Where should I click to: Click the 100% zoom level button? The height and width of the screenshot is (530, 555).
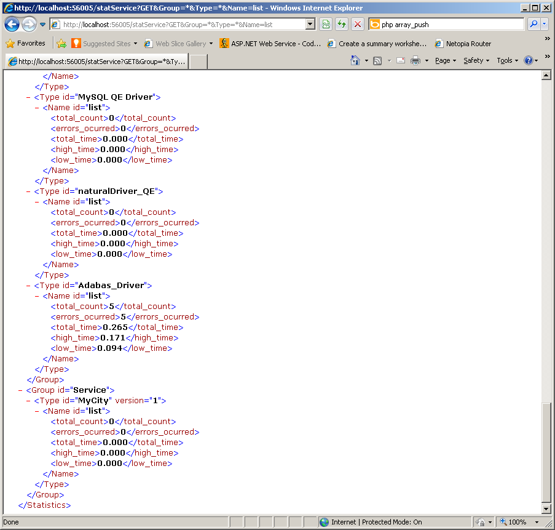513,522
